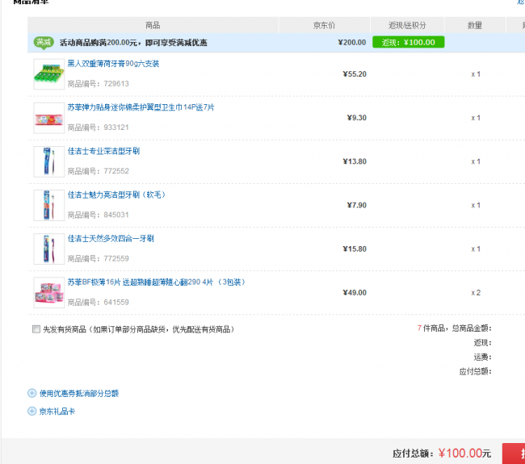Open the 苏菲弹力贴身 sanitary pad thumbnail
The image size is (525, 464).
(48, 118)
